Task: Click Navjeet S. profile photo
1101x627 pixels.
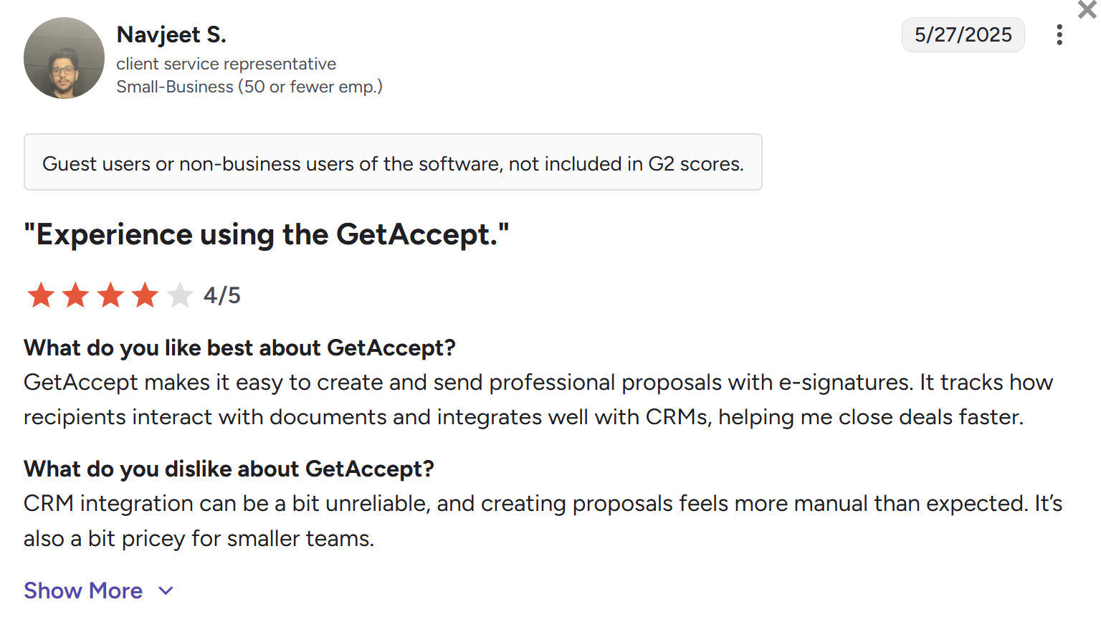Action: tap(64, 58)
